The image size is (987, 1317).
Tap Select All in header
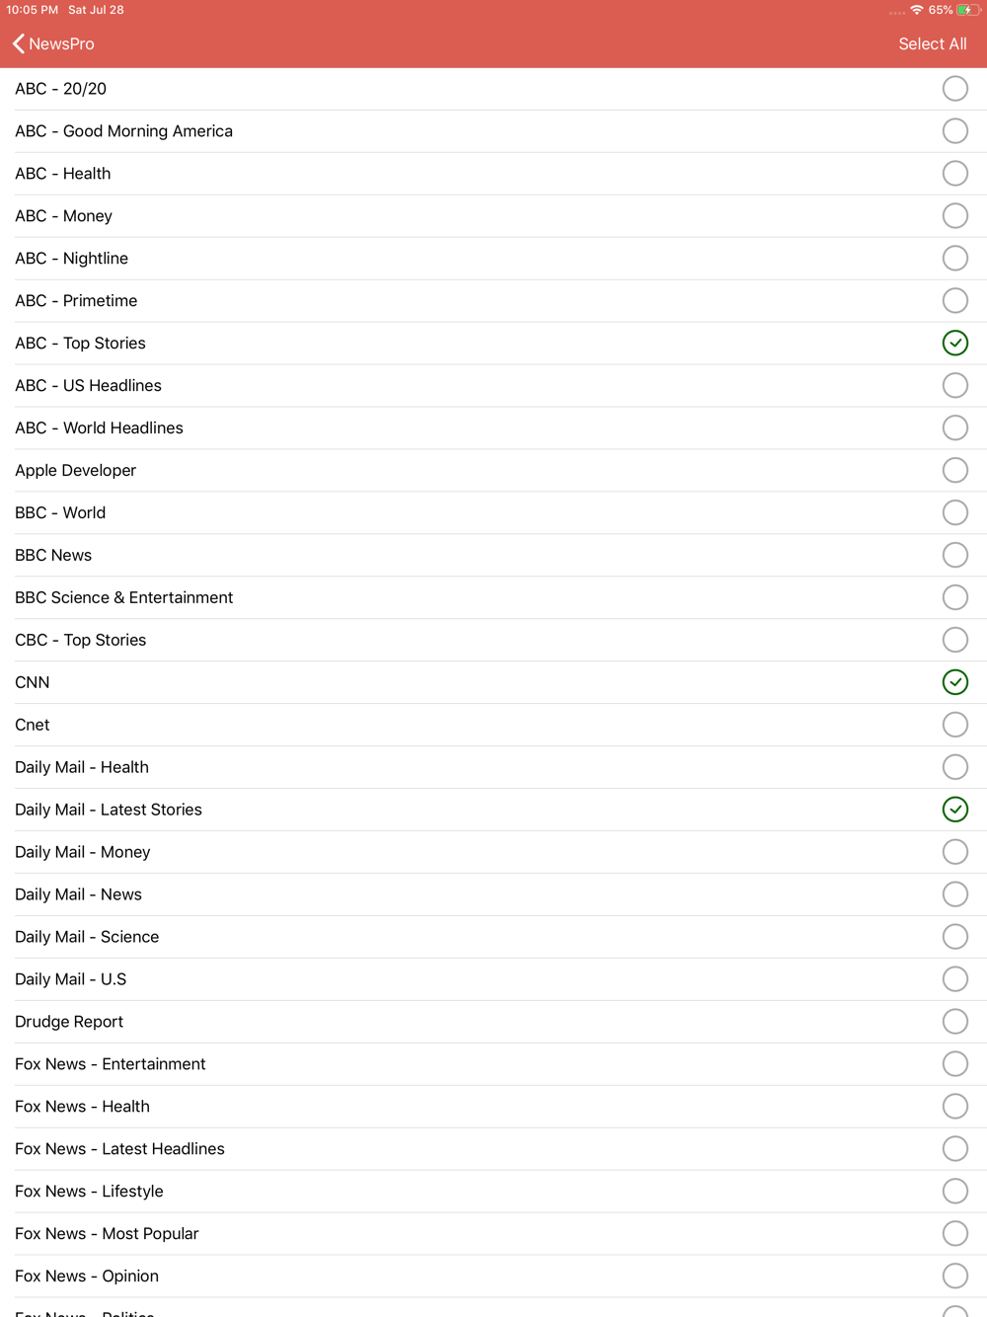[932, 43]
